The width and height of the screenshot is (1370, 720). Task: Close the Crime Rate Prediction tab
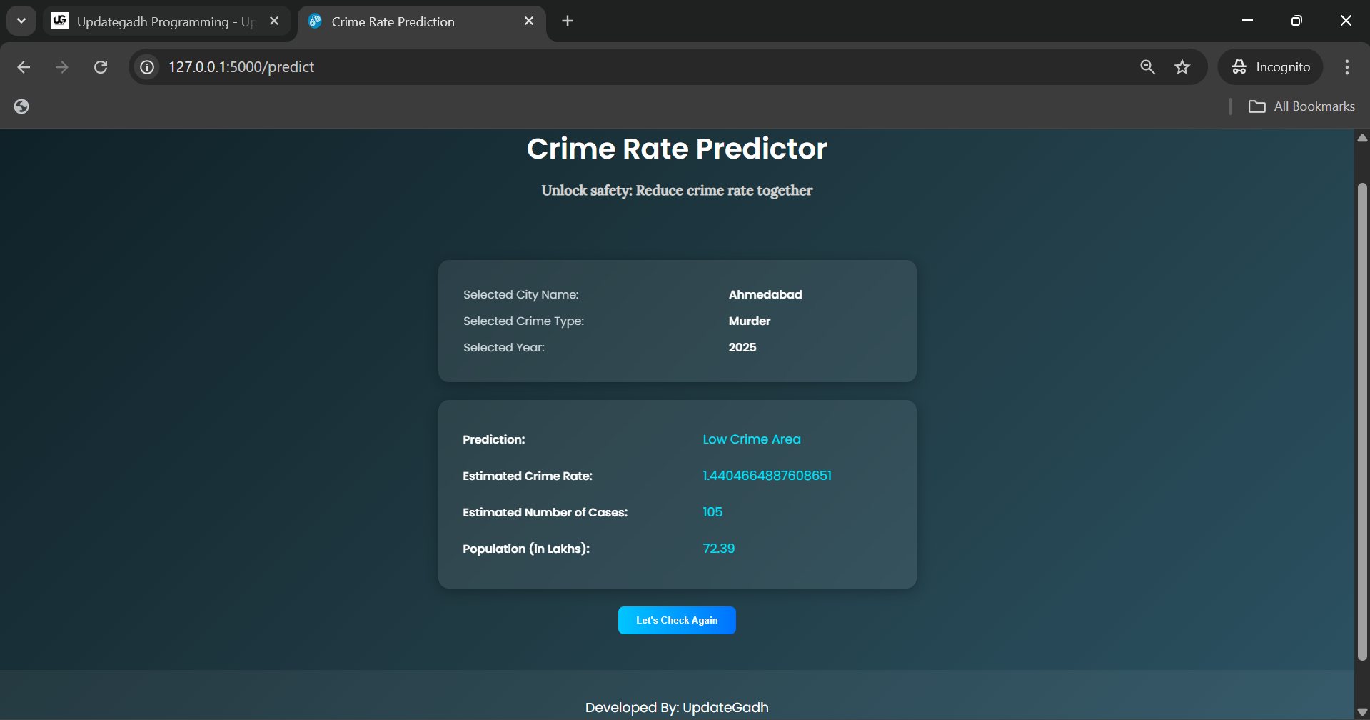[529, 21]
